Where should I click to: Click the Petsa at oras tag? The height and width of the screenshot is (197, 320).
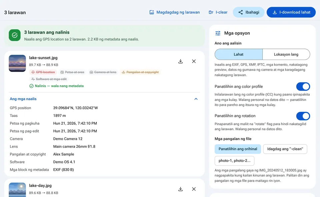[72, 72]
